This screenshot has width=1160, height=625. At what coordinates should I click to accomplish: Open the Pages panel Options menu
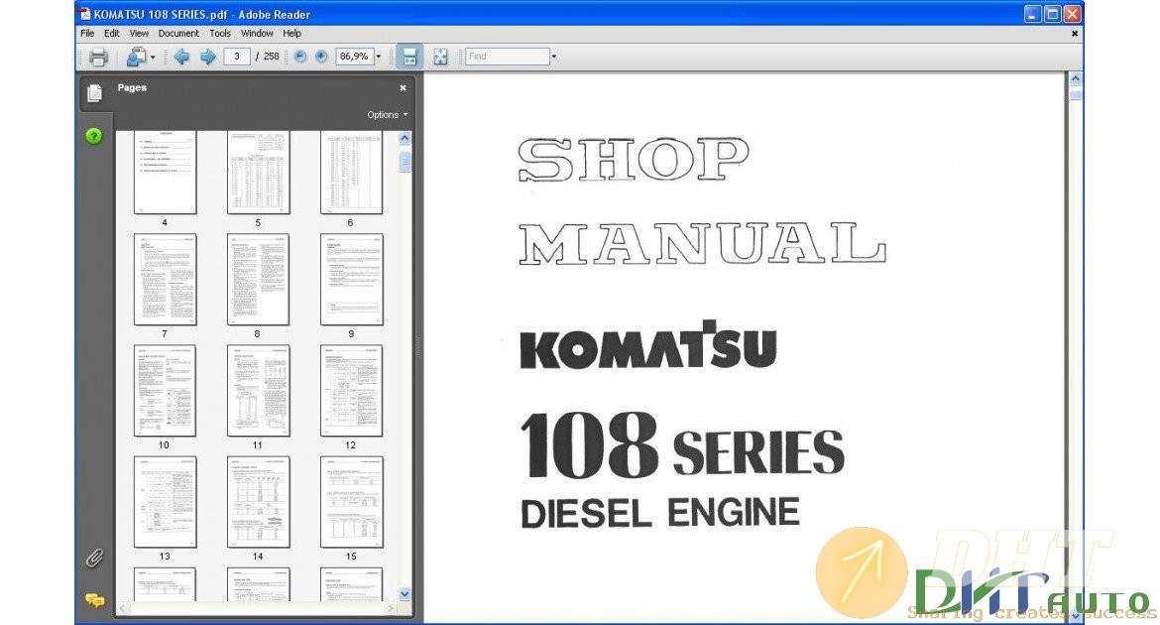(388, 115)
